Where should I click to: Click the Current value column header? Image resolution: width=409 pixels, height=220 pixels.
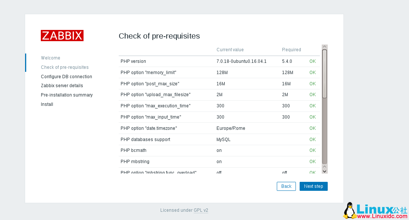(230, 50)
